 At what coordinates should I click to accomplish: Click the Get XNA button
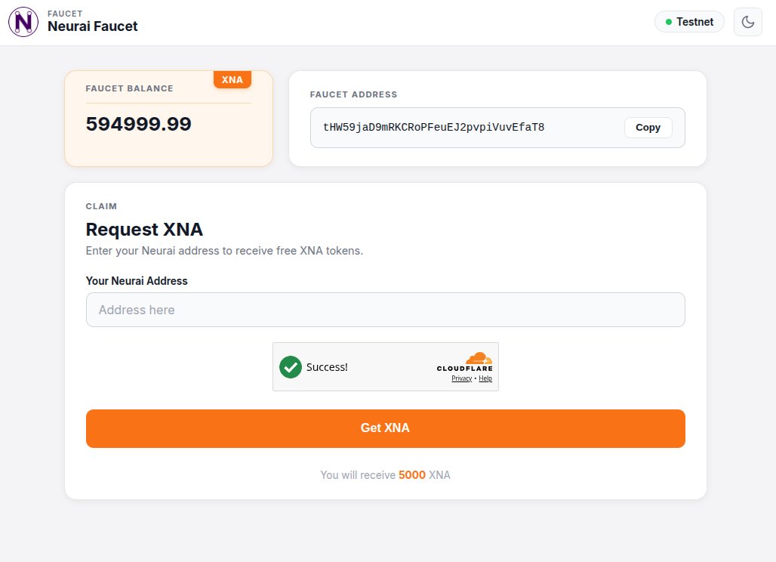click(386, 428)
